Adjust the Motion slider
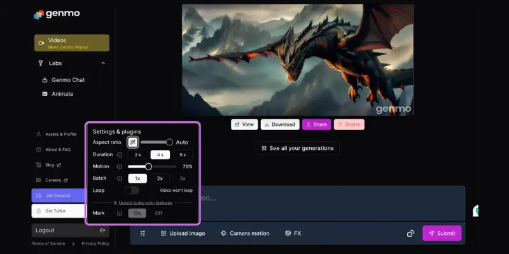509x254 pixels. (152, 166)
